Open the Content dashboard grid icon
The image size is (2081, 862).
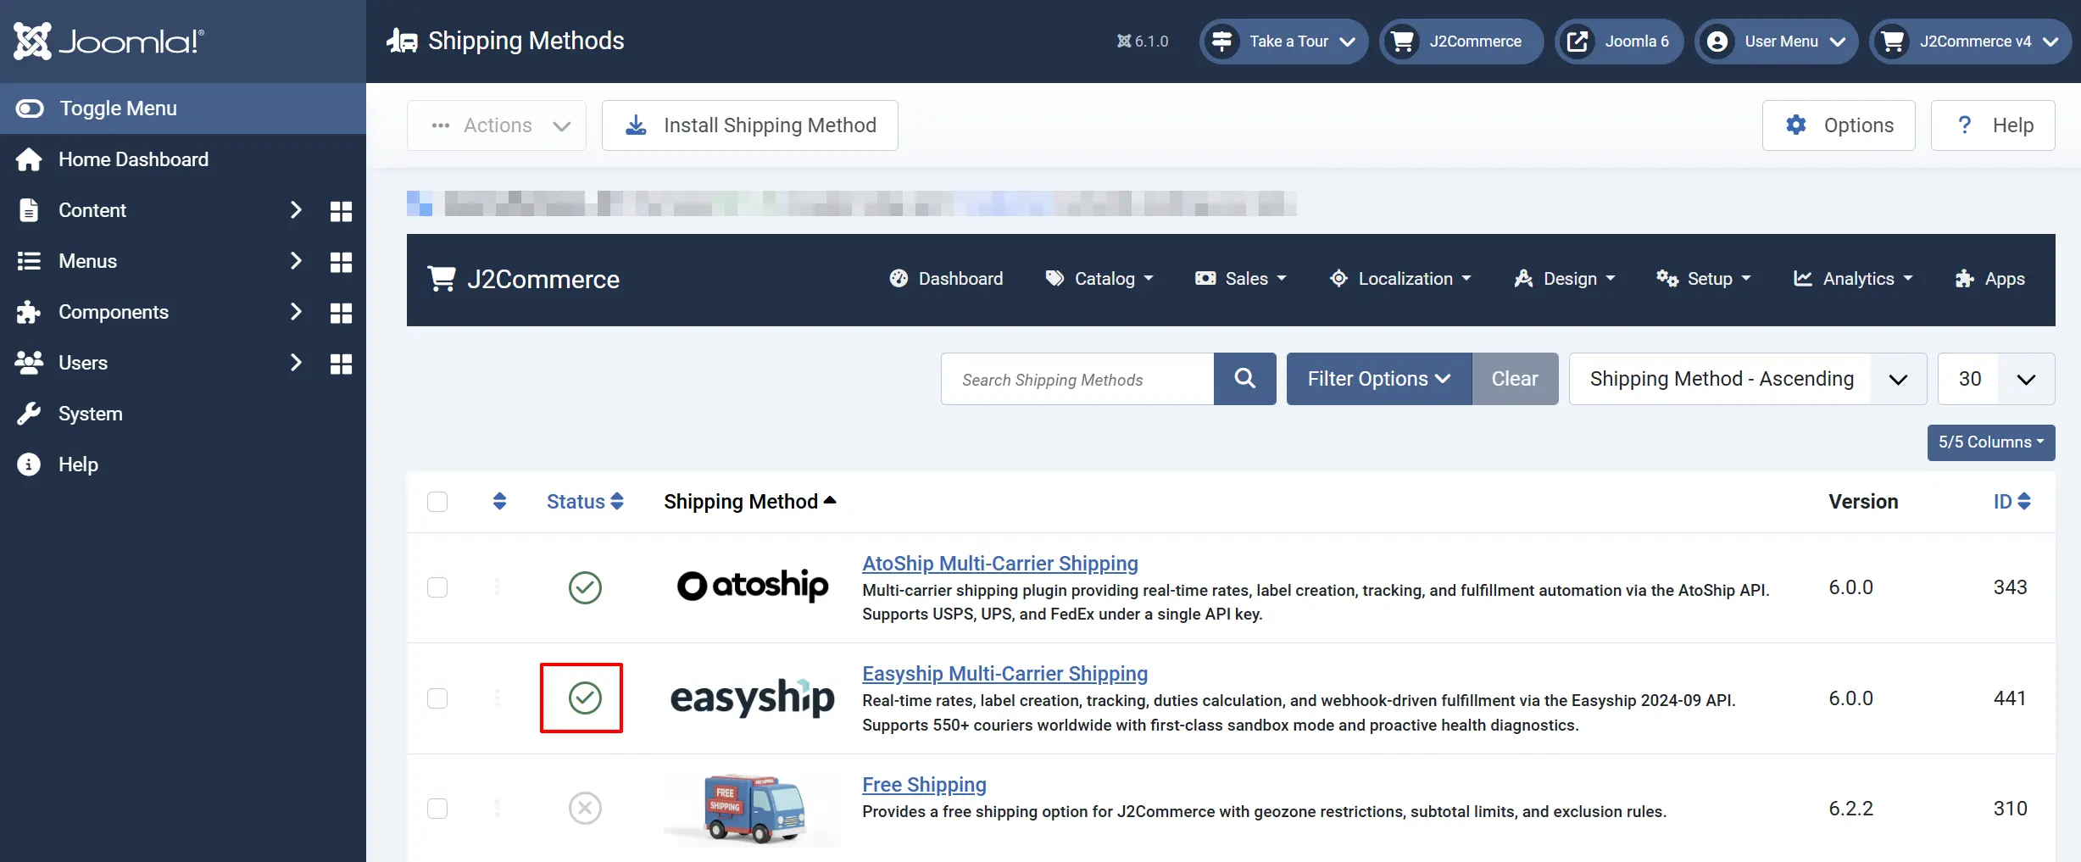[x=341, y=211]
